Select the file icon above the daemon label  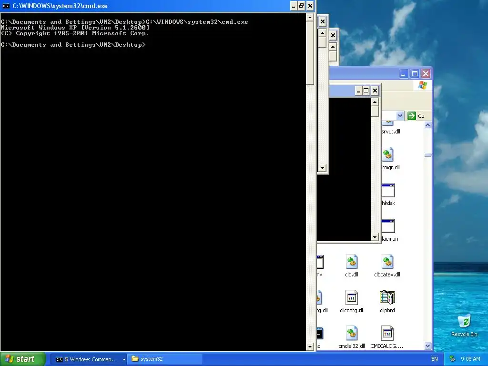(388, 226)
